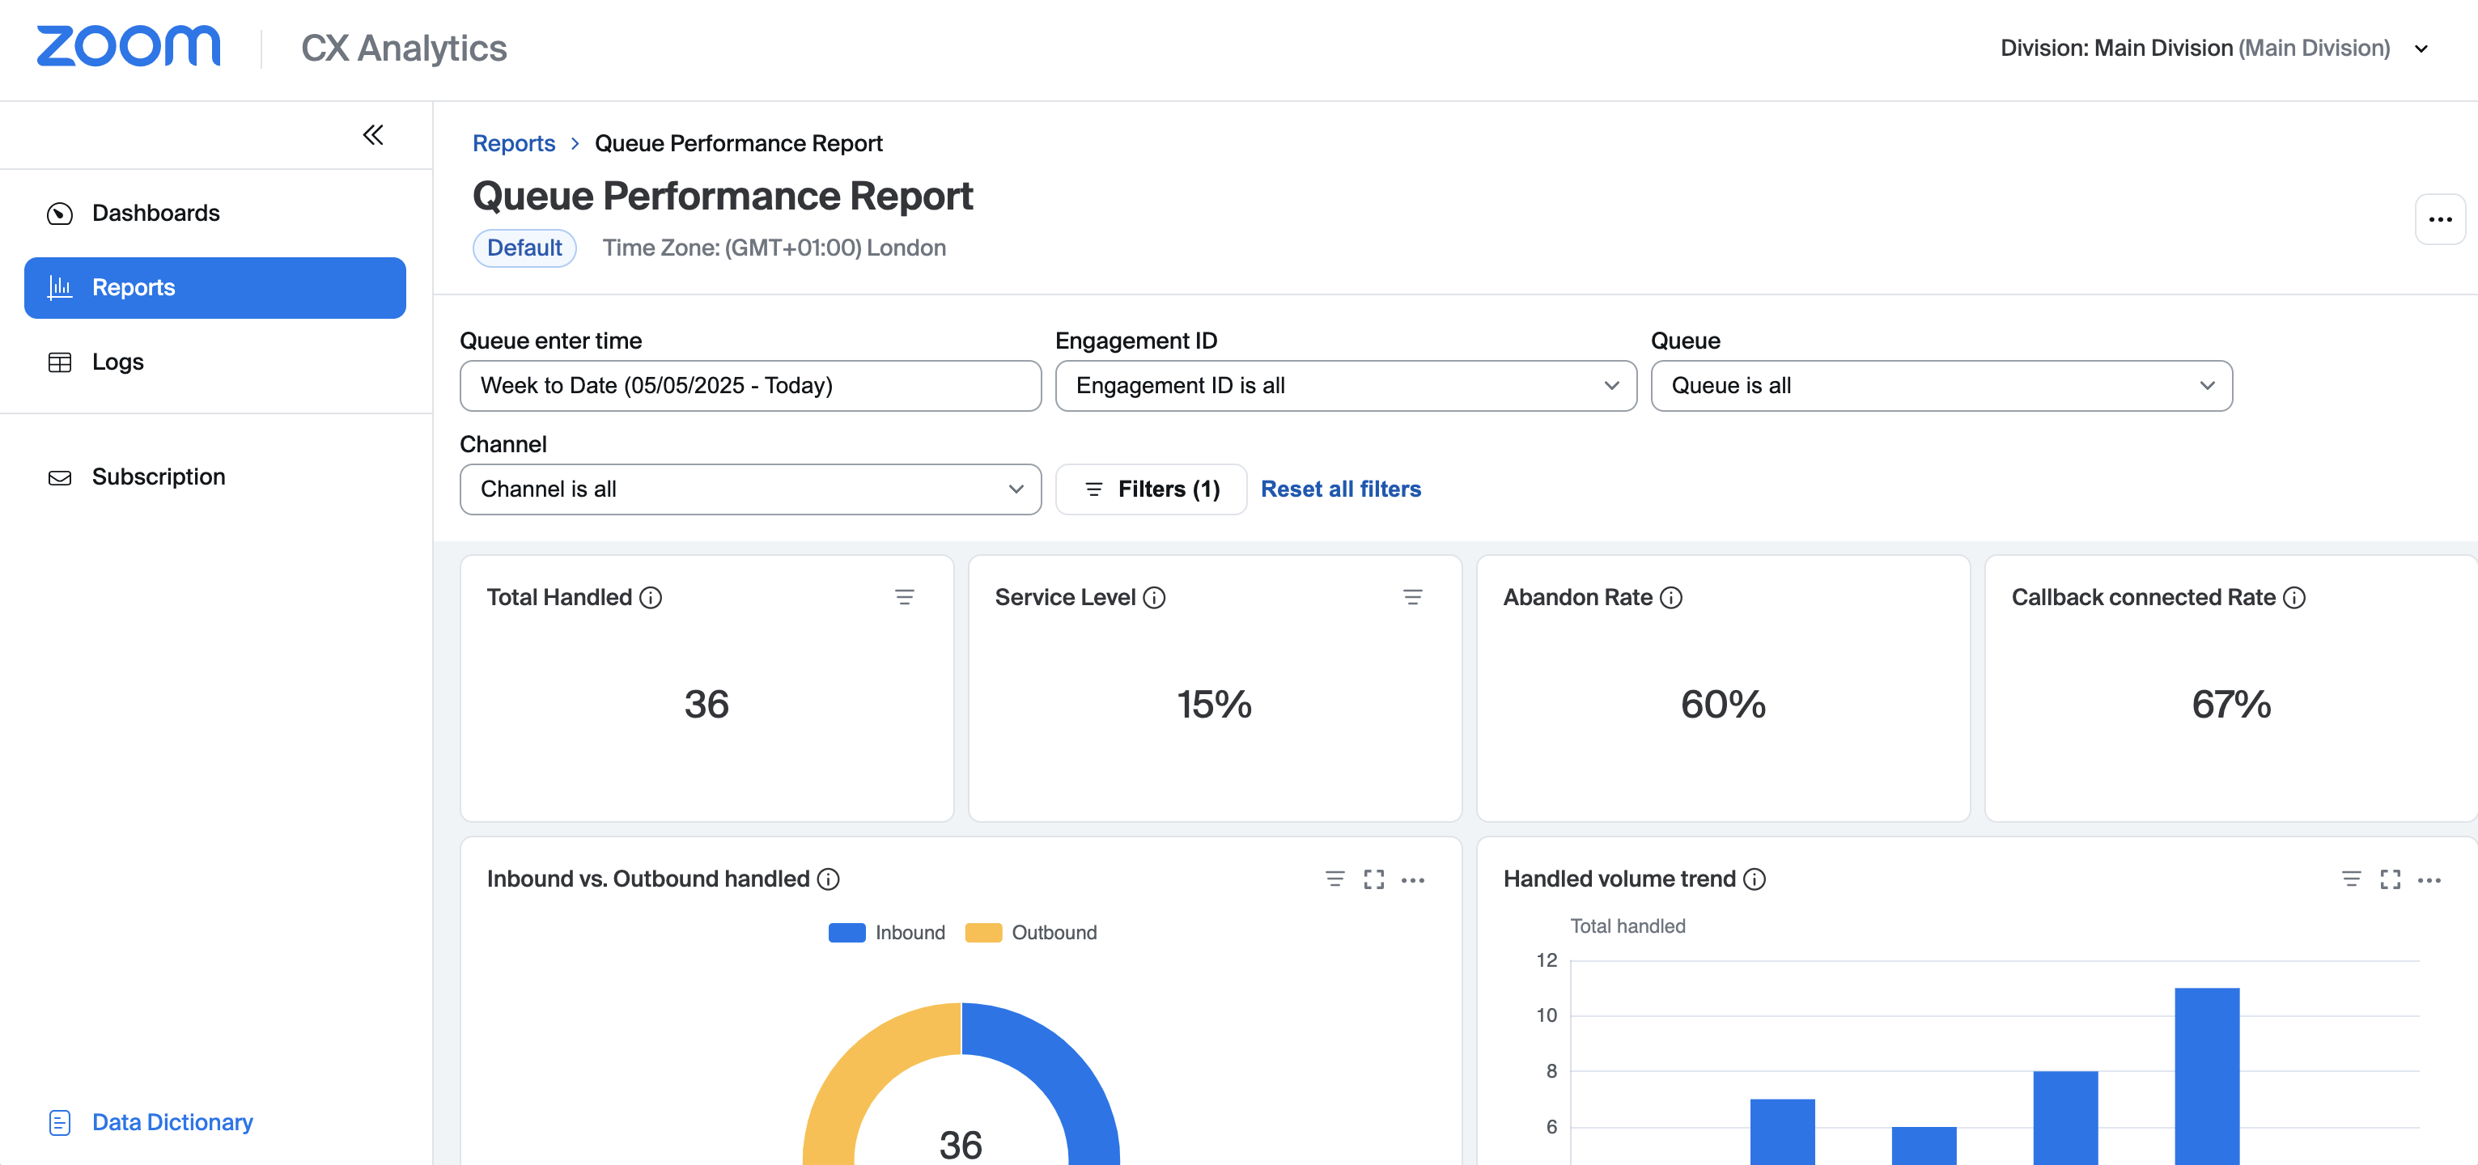Viewport: 2478px width, 1165px height.
Task: Open Logs section in sidebar
Action: (x=117, y=362)
